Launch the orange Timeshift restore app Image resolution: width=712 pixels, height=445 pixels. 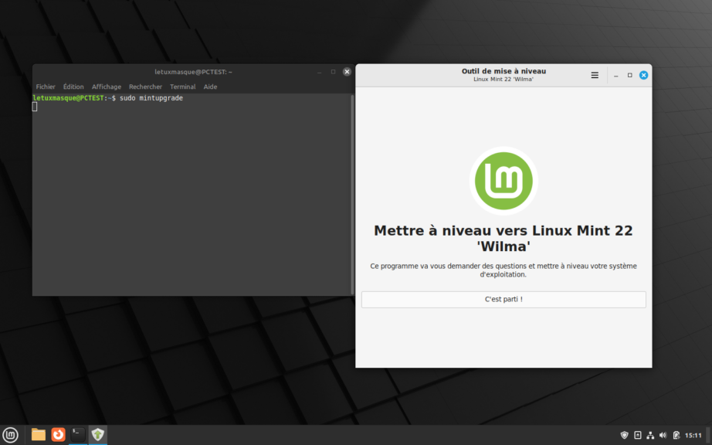tap(57, 434)
